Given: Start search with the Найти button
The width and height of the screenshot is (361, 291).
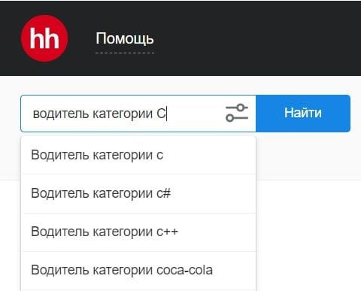Looking at the screenshot, I should point(303,114).
